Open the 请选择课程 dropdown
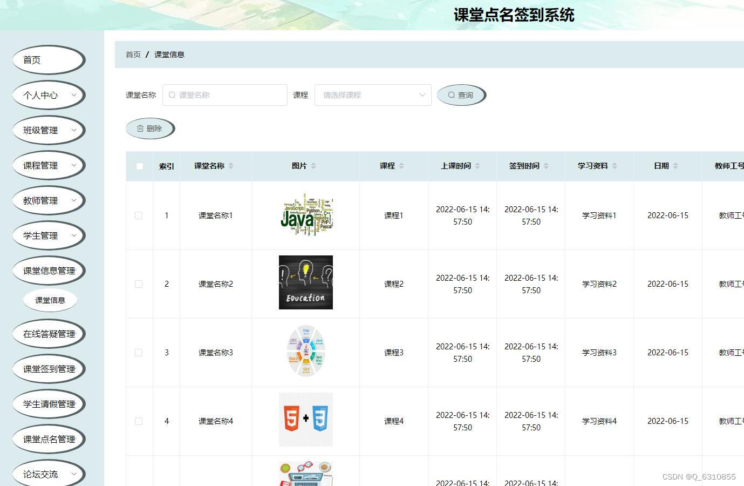 tap(373, 95)
